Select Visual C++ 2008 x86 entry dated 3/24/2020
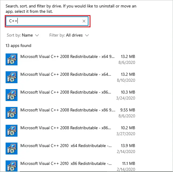Screen dimensions: 173x172 tap(66, 92)
